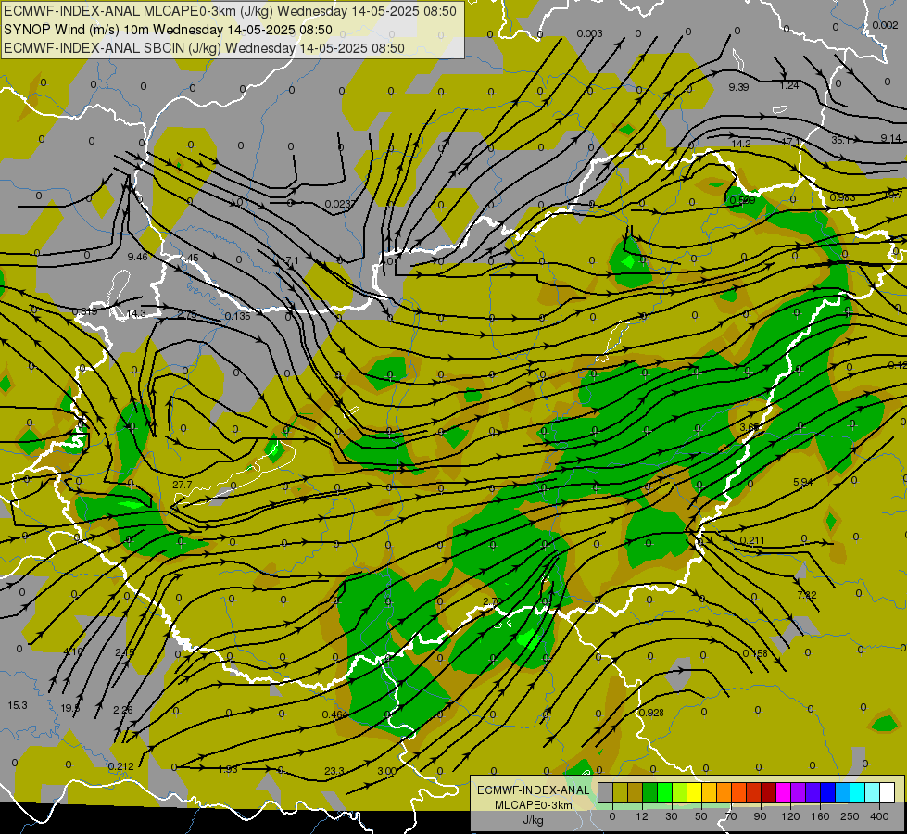Click the gray swatch in the MLCAPE legend
Viewport: 907px width, 834px height.
coord(606,792)
